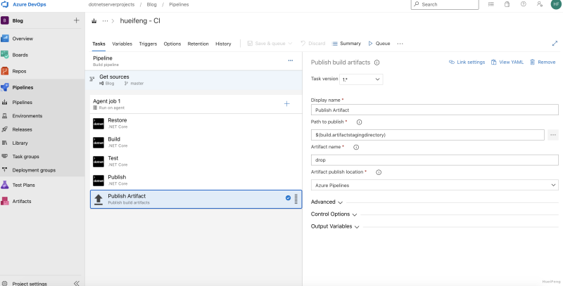The height and width of the screenshot is (286, 563).
Task: Switch to the Variables tab
Action: coord(122,44)
